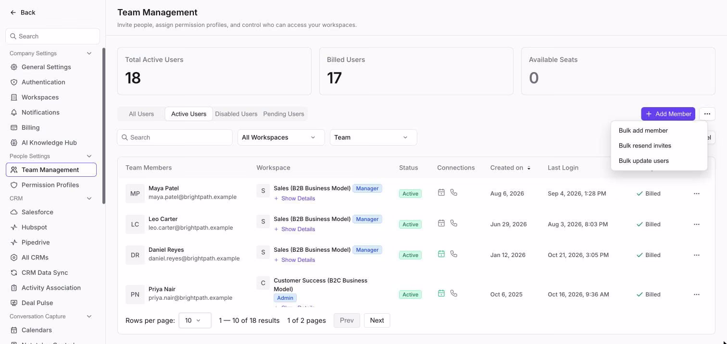The image size is (727, 344).
Task: Click Daniel Reyes member name
Action: pyautogui.click(x=166, y=250)
